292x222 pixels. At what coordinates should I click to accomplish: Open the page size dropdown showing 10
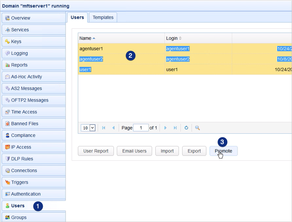click(x=88, y=128)
